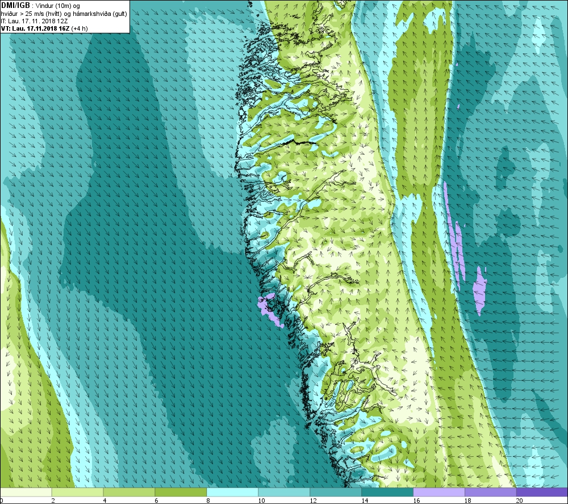Click the 'hviður > 25 m/s (hvítt)' legend line
Screen dimensions: 568x504
(64, 14)
